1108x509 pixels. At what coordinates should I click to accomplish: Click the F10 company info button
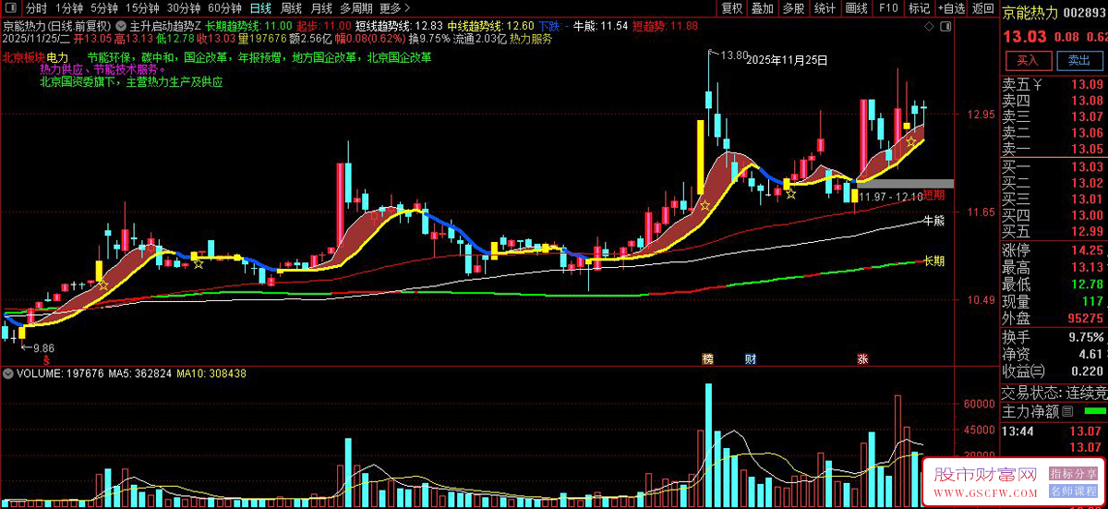[x=888, y=8]
